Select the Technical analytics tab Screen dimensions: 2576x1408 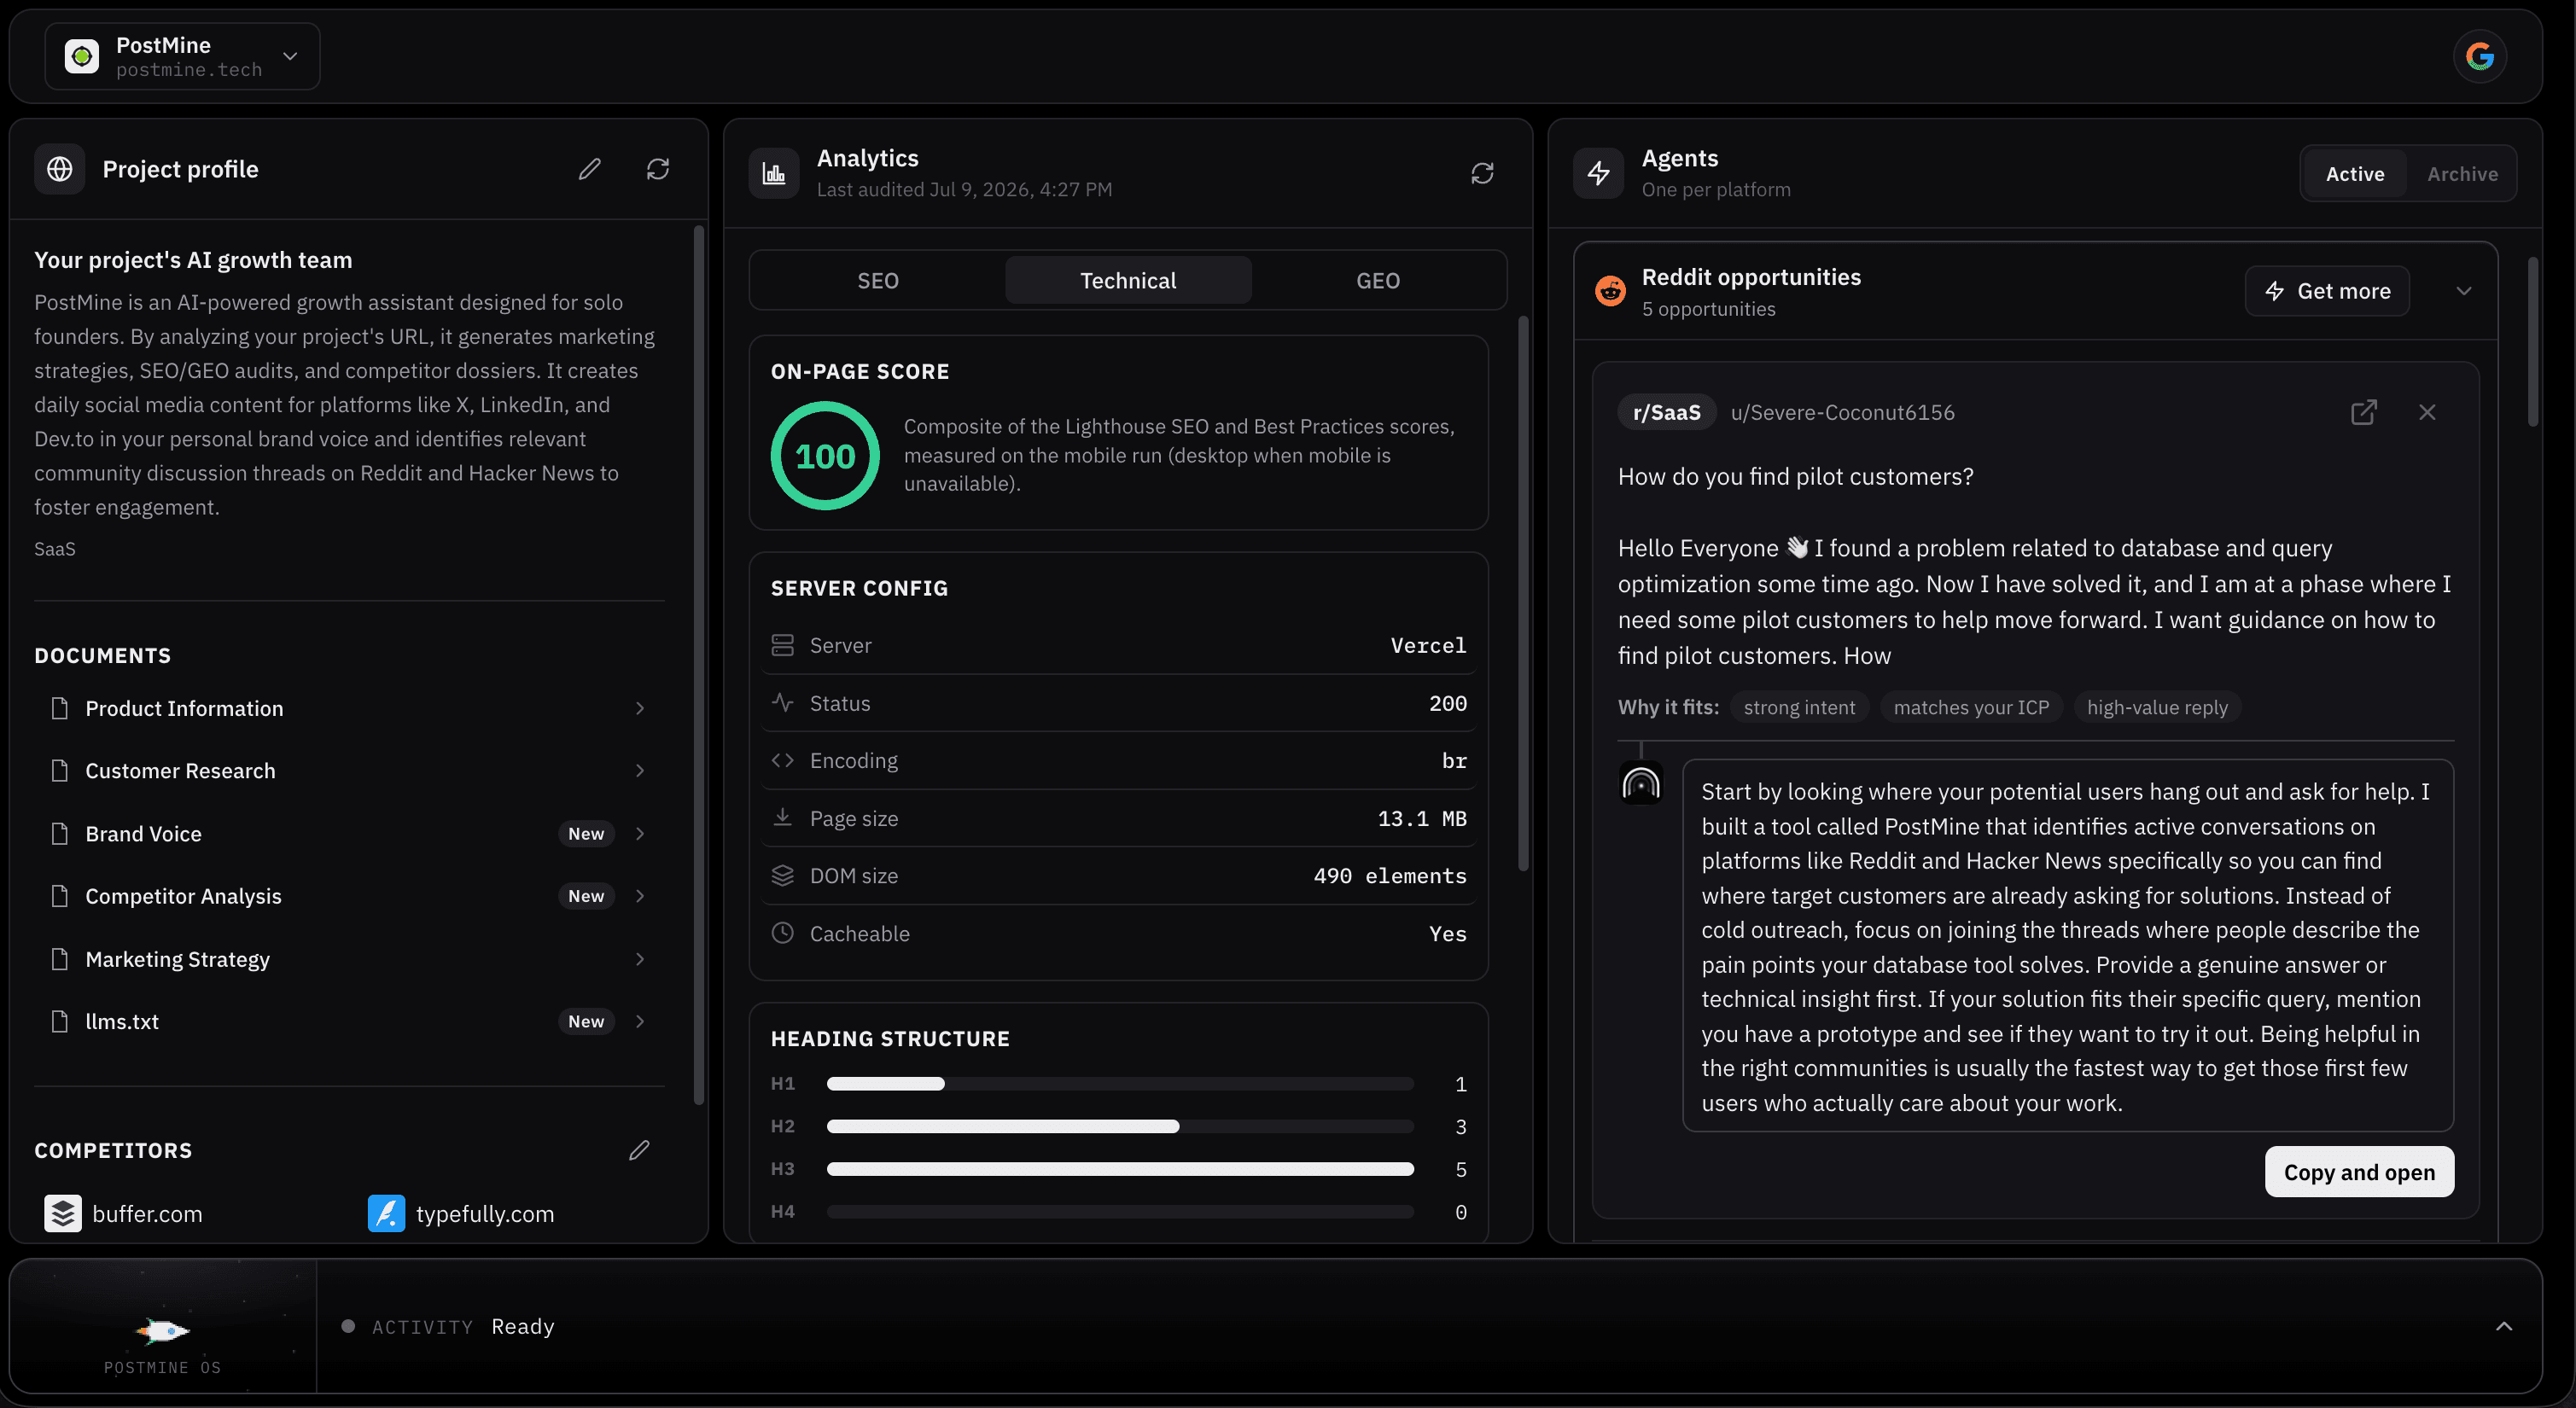click(1128, 280)
